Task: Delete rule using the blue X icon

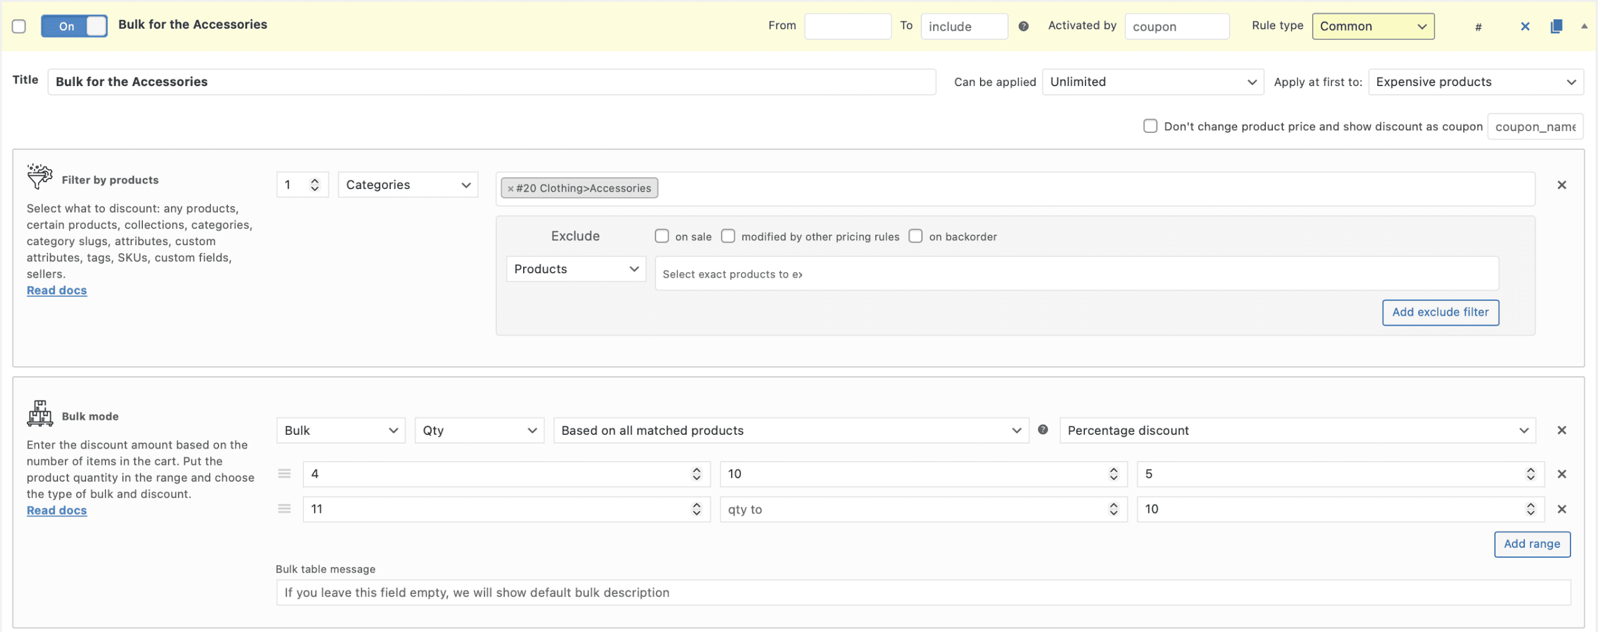Action: [1525, 26]
